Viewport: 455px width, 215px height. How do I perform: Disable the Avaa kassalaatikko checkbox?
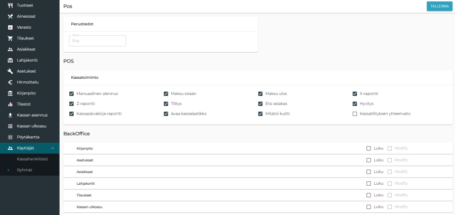point(166,114)
